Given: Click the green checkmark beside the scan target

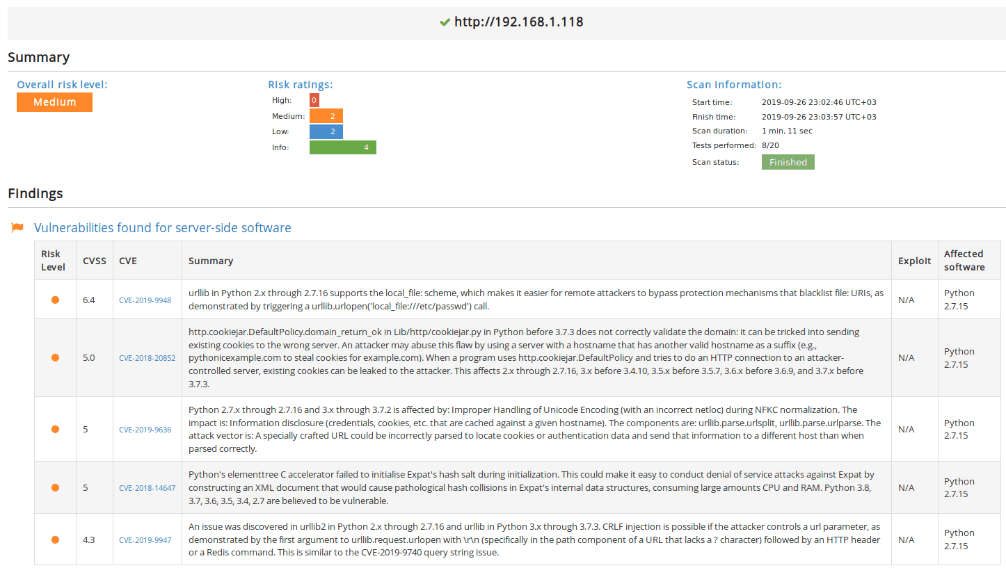Looking at the screenshot, I should coord(445,22).
